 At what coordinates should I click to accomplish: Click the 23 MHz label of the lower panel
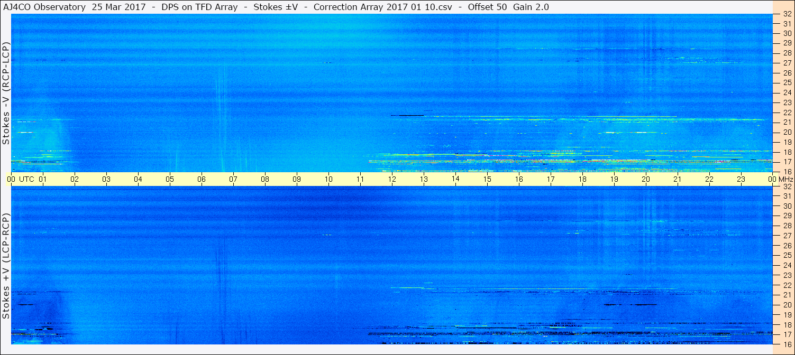coord(787,275)
